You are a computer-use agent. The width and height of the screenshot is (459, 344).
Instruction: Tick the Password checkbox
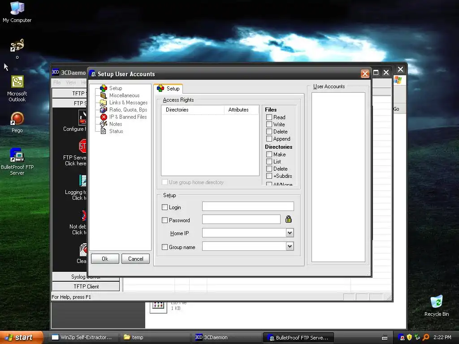[x=165, y=220]
